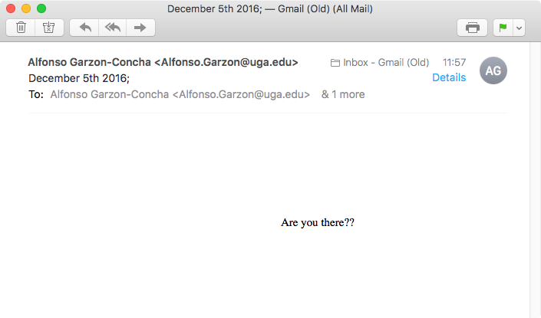Click the Reply All arrows icon
The width and height of the screenshot is (541, 318).
[x=112, y=28]
